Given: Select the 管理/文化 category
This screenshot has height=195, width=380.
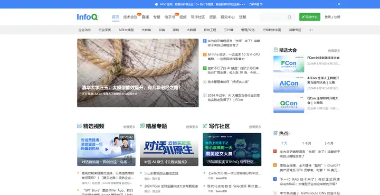Looking at the screenshot, I should click(248, 30).
